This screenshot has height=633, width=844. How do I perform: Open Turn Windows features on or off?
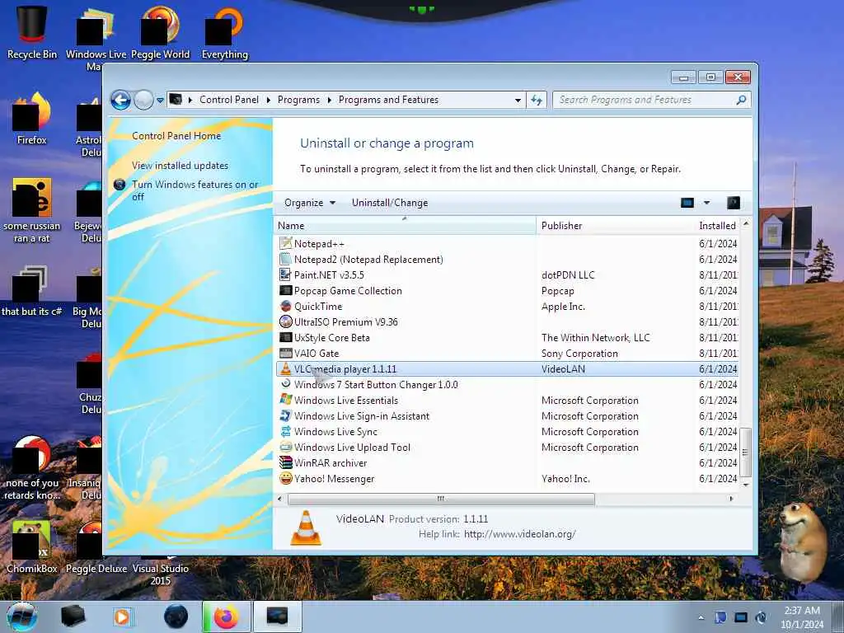pos(195,190)
